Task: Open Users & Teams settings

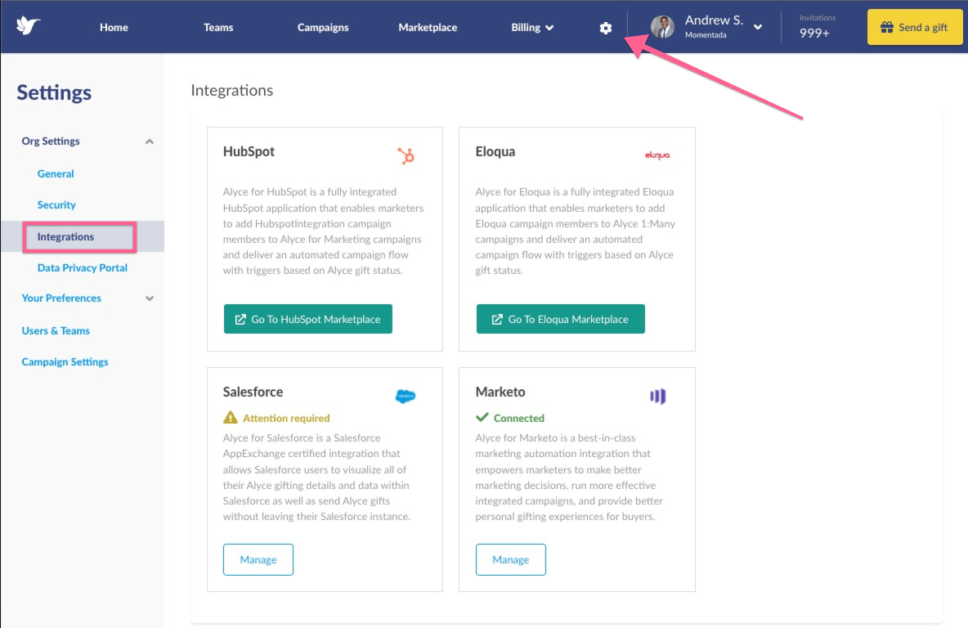Action: coord(56,330)
